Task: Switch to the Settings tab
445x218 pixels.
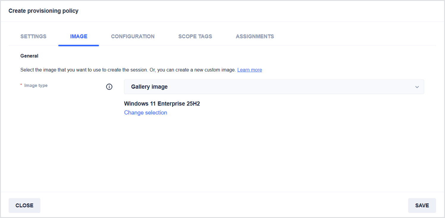Action: (33, 36)
